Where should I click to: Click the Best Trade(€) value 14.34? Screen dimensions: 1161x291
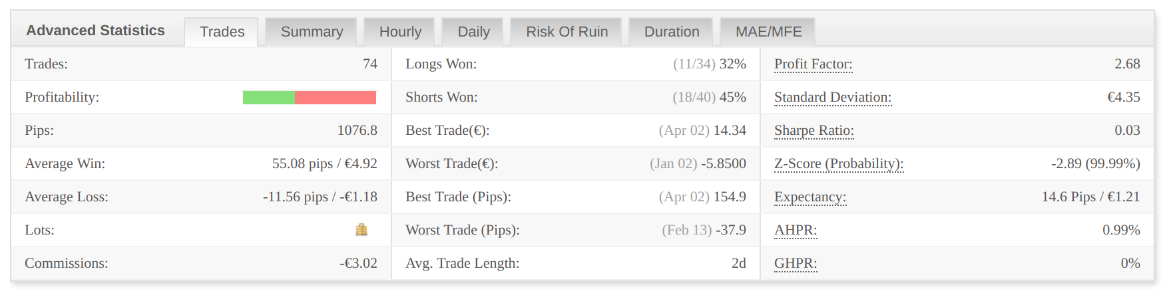730,130
